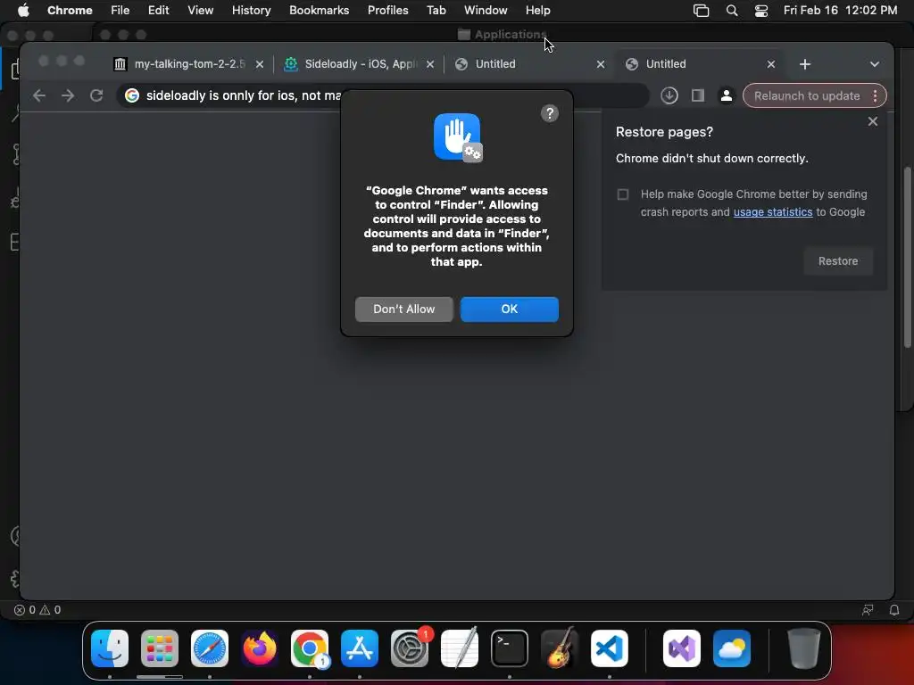The image size is (914, 685).
Task: Reload the current page
Action: (x=96, y=95)
